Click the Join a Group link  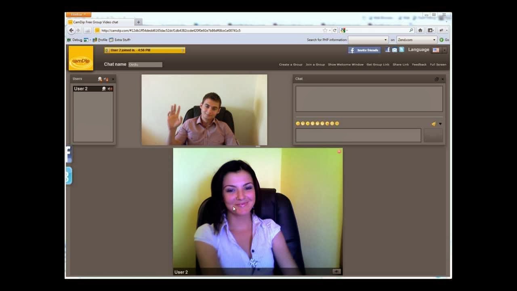pos(315,65)
